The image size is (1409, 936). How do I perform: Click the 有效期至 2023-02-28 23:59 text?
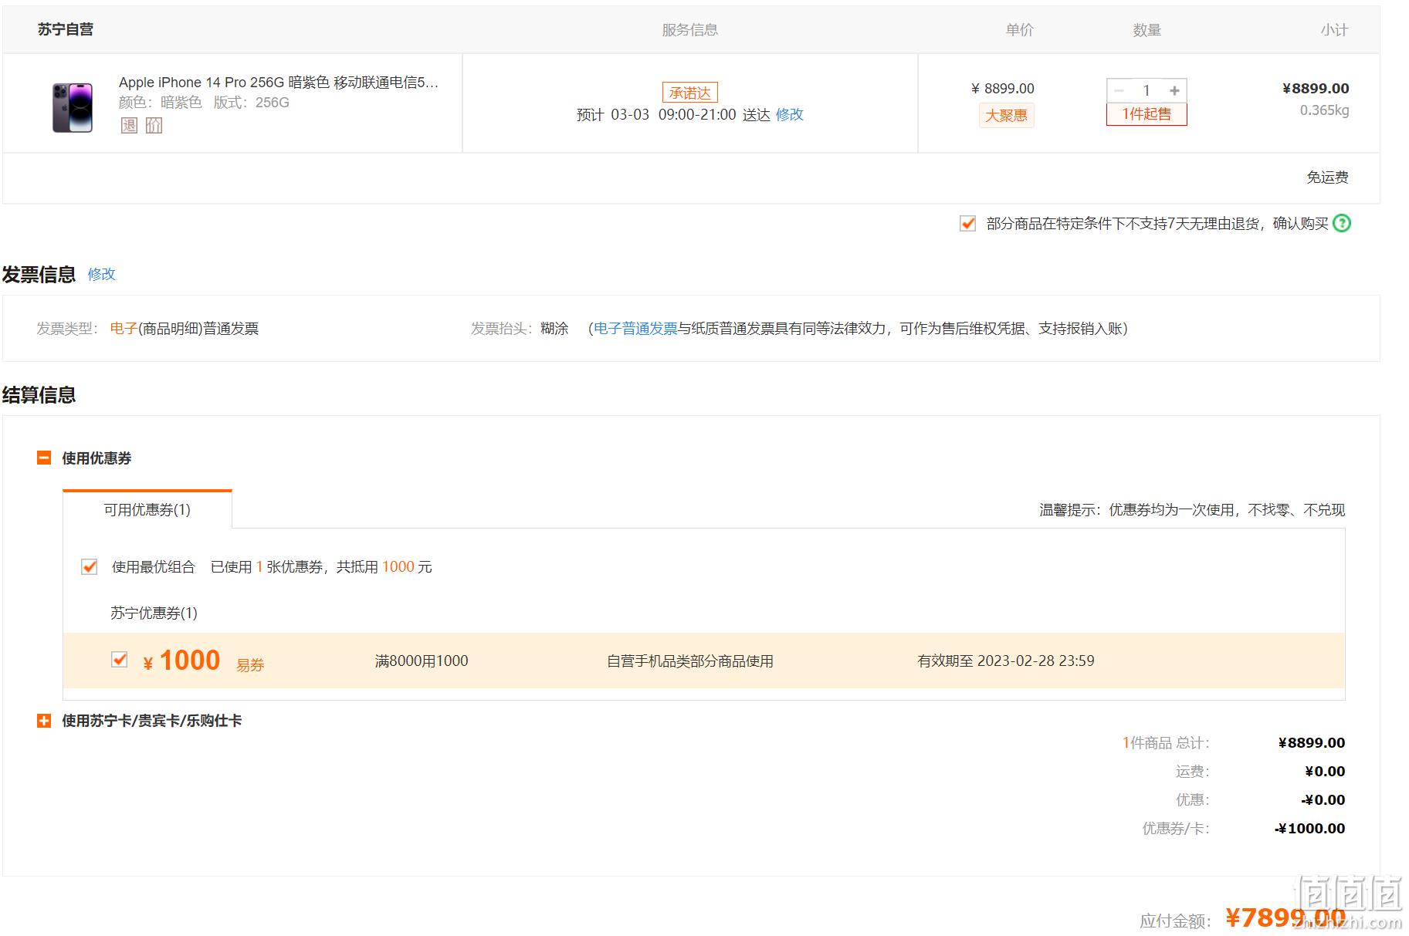click(x=1006, y=661)
